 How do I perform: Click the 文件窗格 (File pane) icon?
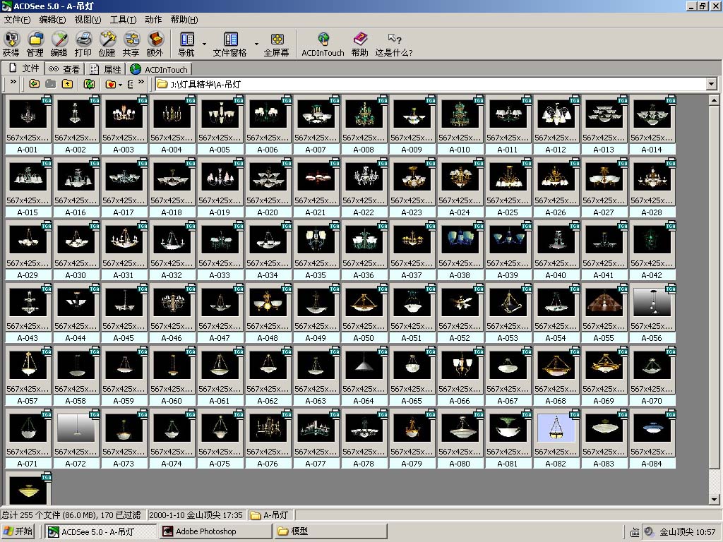(x=230, y=44)
